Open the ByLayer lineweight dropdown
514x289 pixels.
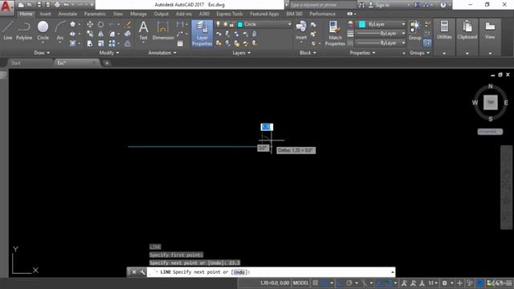381,34
